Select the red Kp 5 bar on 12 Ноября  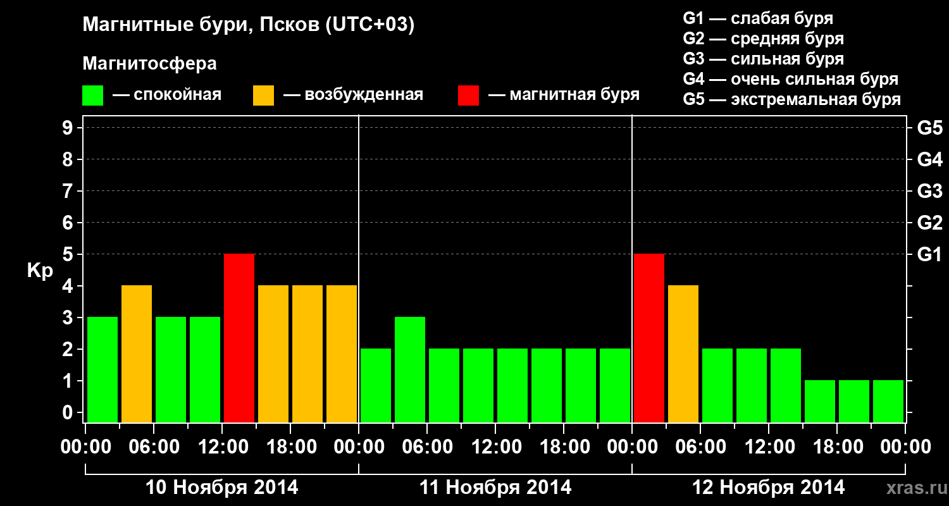(649, 338)
